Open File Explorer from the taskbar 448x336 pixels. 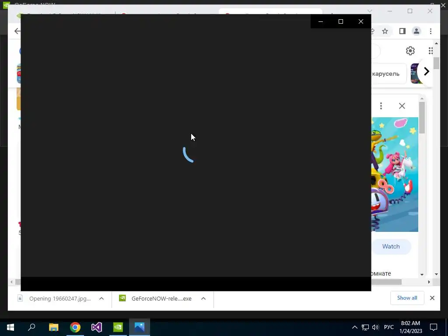click(53, 327)
